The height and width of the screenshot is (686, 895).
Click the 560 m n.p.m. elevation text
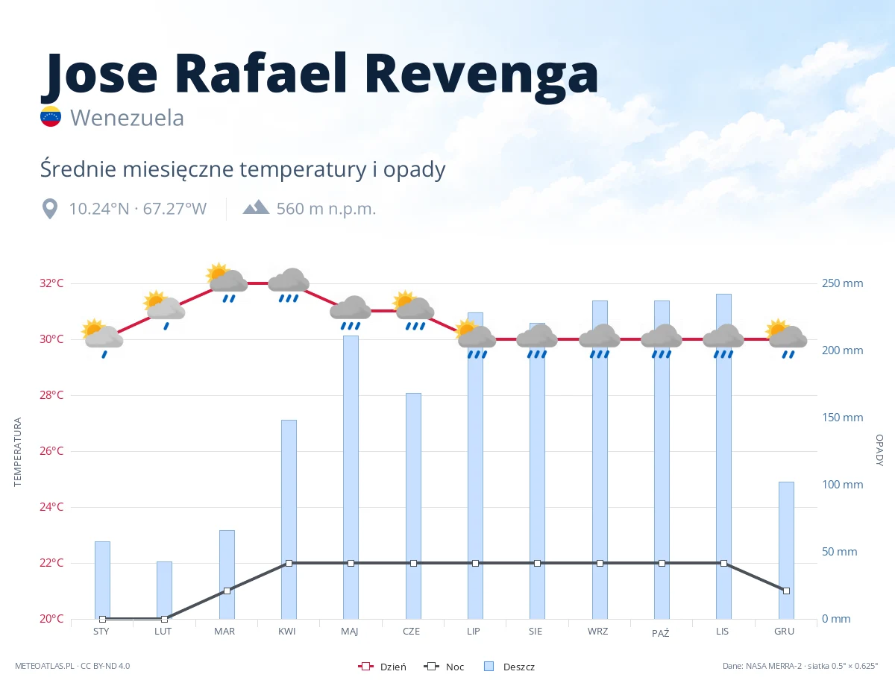pyautogui.click(x=326, y=209)
